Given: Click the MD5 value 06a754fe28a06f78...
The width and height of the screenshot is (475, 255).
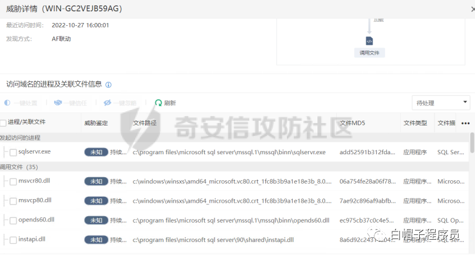Looking at the screenshot, I should tap(367, 181).
